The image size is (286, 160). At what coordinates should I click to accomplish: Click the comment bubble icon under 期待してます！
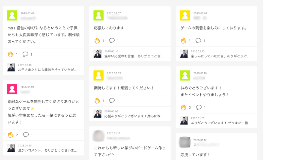[112, 100]
